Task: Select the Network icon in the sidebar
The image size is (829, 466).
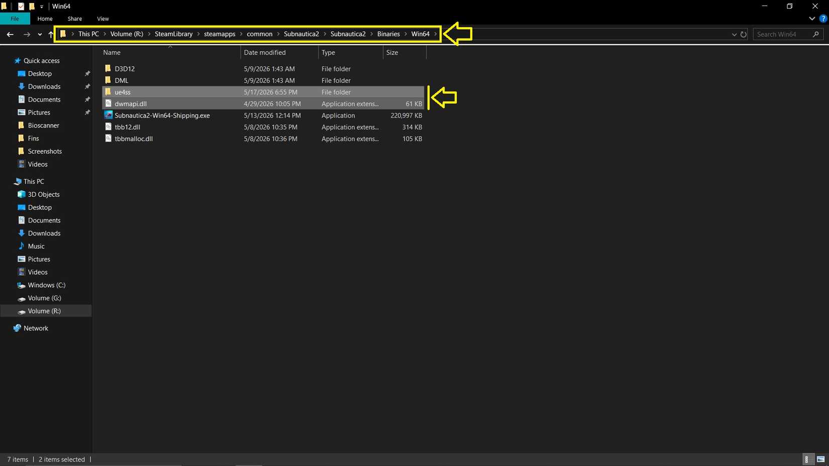Action: coord(18,328)
